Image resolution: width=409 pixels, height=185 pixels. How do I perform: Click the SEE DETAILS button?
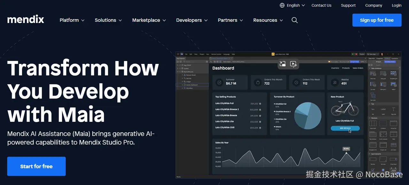point(345,128)
